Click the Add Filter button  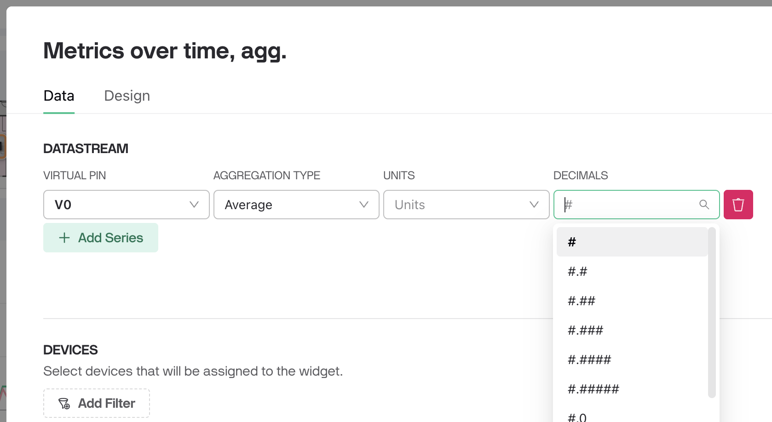coord(97,403)
